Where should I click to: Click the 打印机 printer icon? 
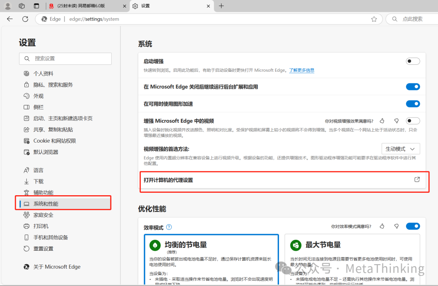click(x=26, y=226)
